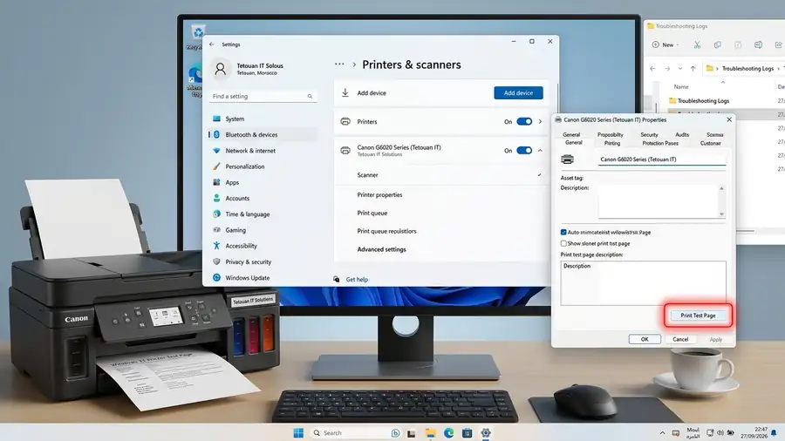The image size is (785, 441).
Task: Open the recent locations chevron in File Explorer
Action: click(679, 69)
